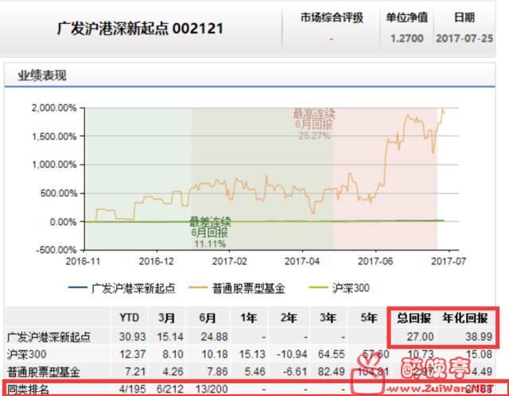509x396 pixels.
Task: Select the 同类排名 row label
Action: pyautogui.click(x=28, y=389)
